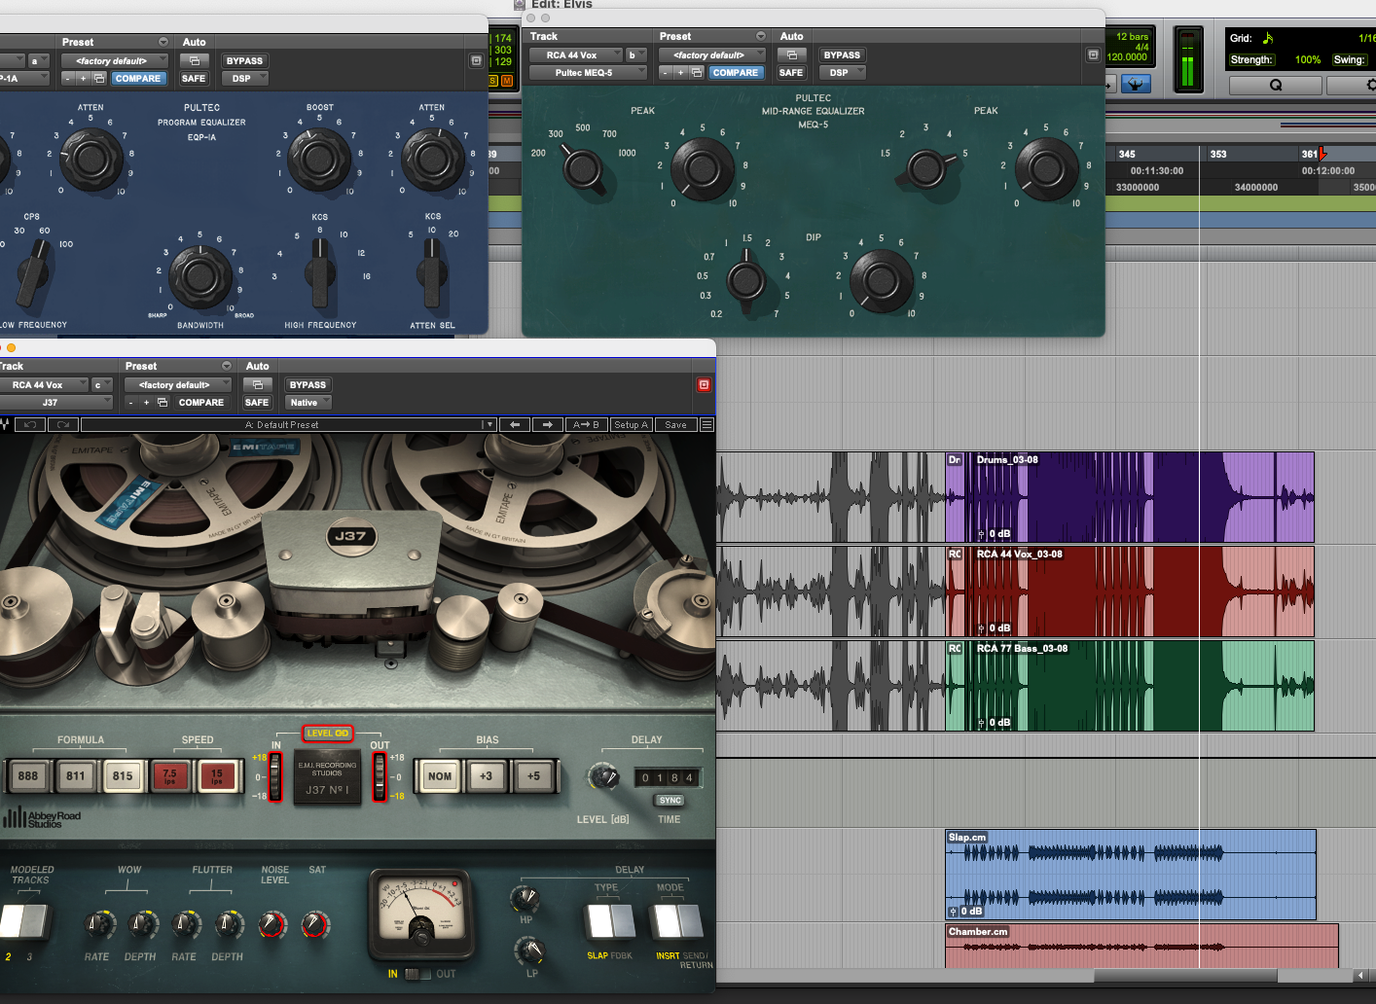This screenshot has height=1004, width=1376.
Task: Click COMPARE in MEQ-5 plugin window
Action: coord(735,73)
